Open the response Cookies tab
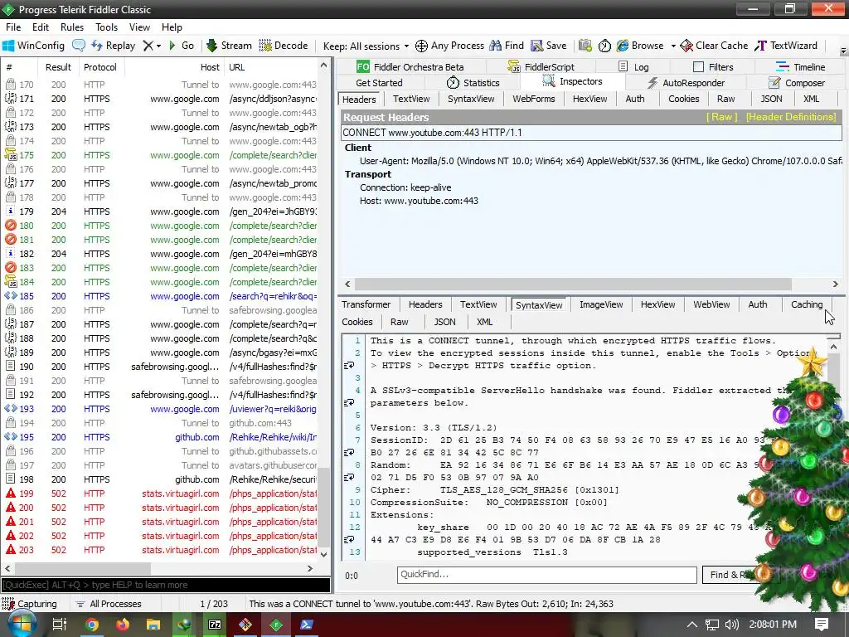This screenshot has width=849, height=637. pos(357,322)
